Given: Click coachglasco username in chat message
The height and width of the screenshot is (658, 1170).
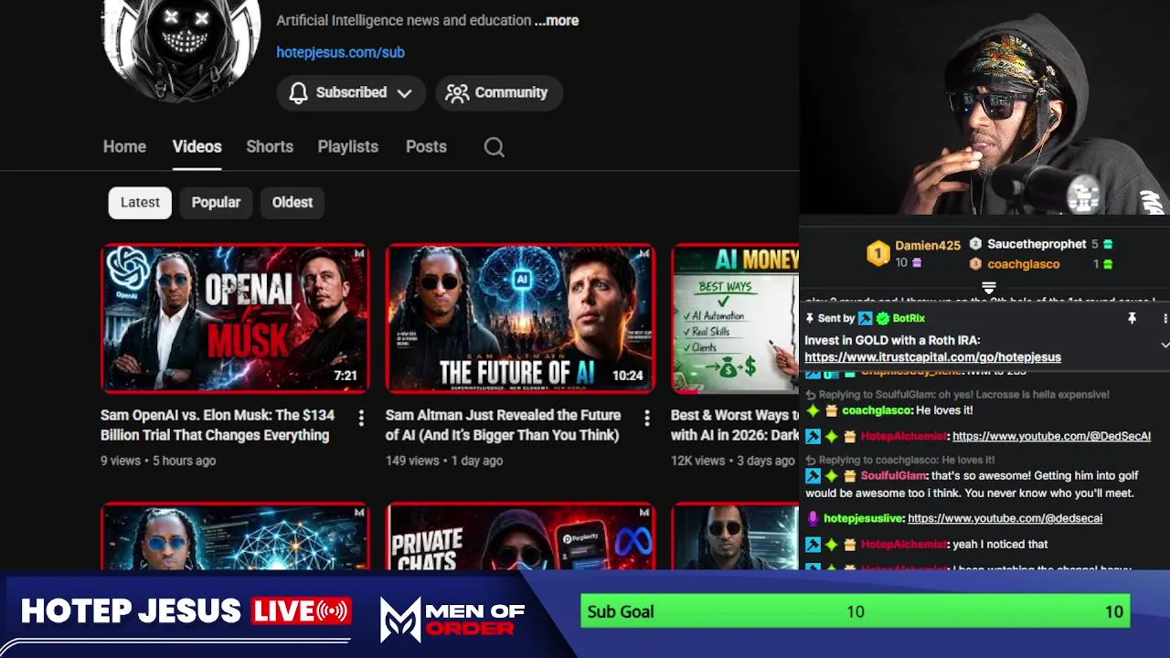Looking at the screenshot, I should pos(876,411).
